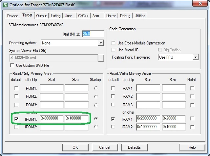Enable NoInit for RAM3
Image resolution: width=210 pixels, height=156 pixels.
tap(192, 105)
